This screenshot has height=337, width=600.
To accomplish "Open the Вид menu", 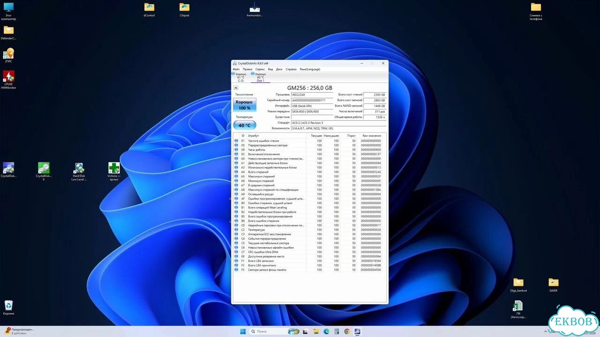I will pos(270,69).
